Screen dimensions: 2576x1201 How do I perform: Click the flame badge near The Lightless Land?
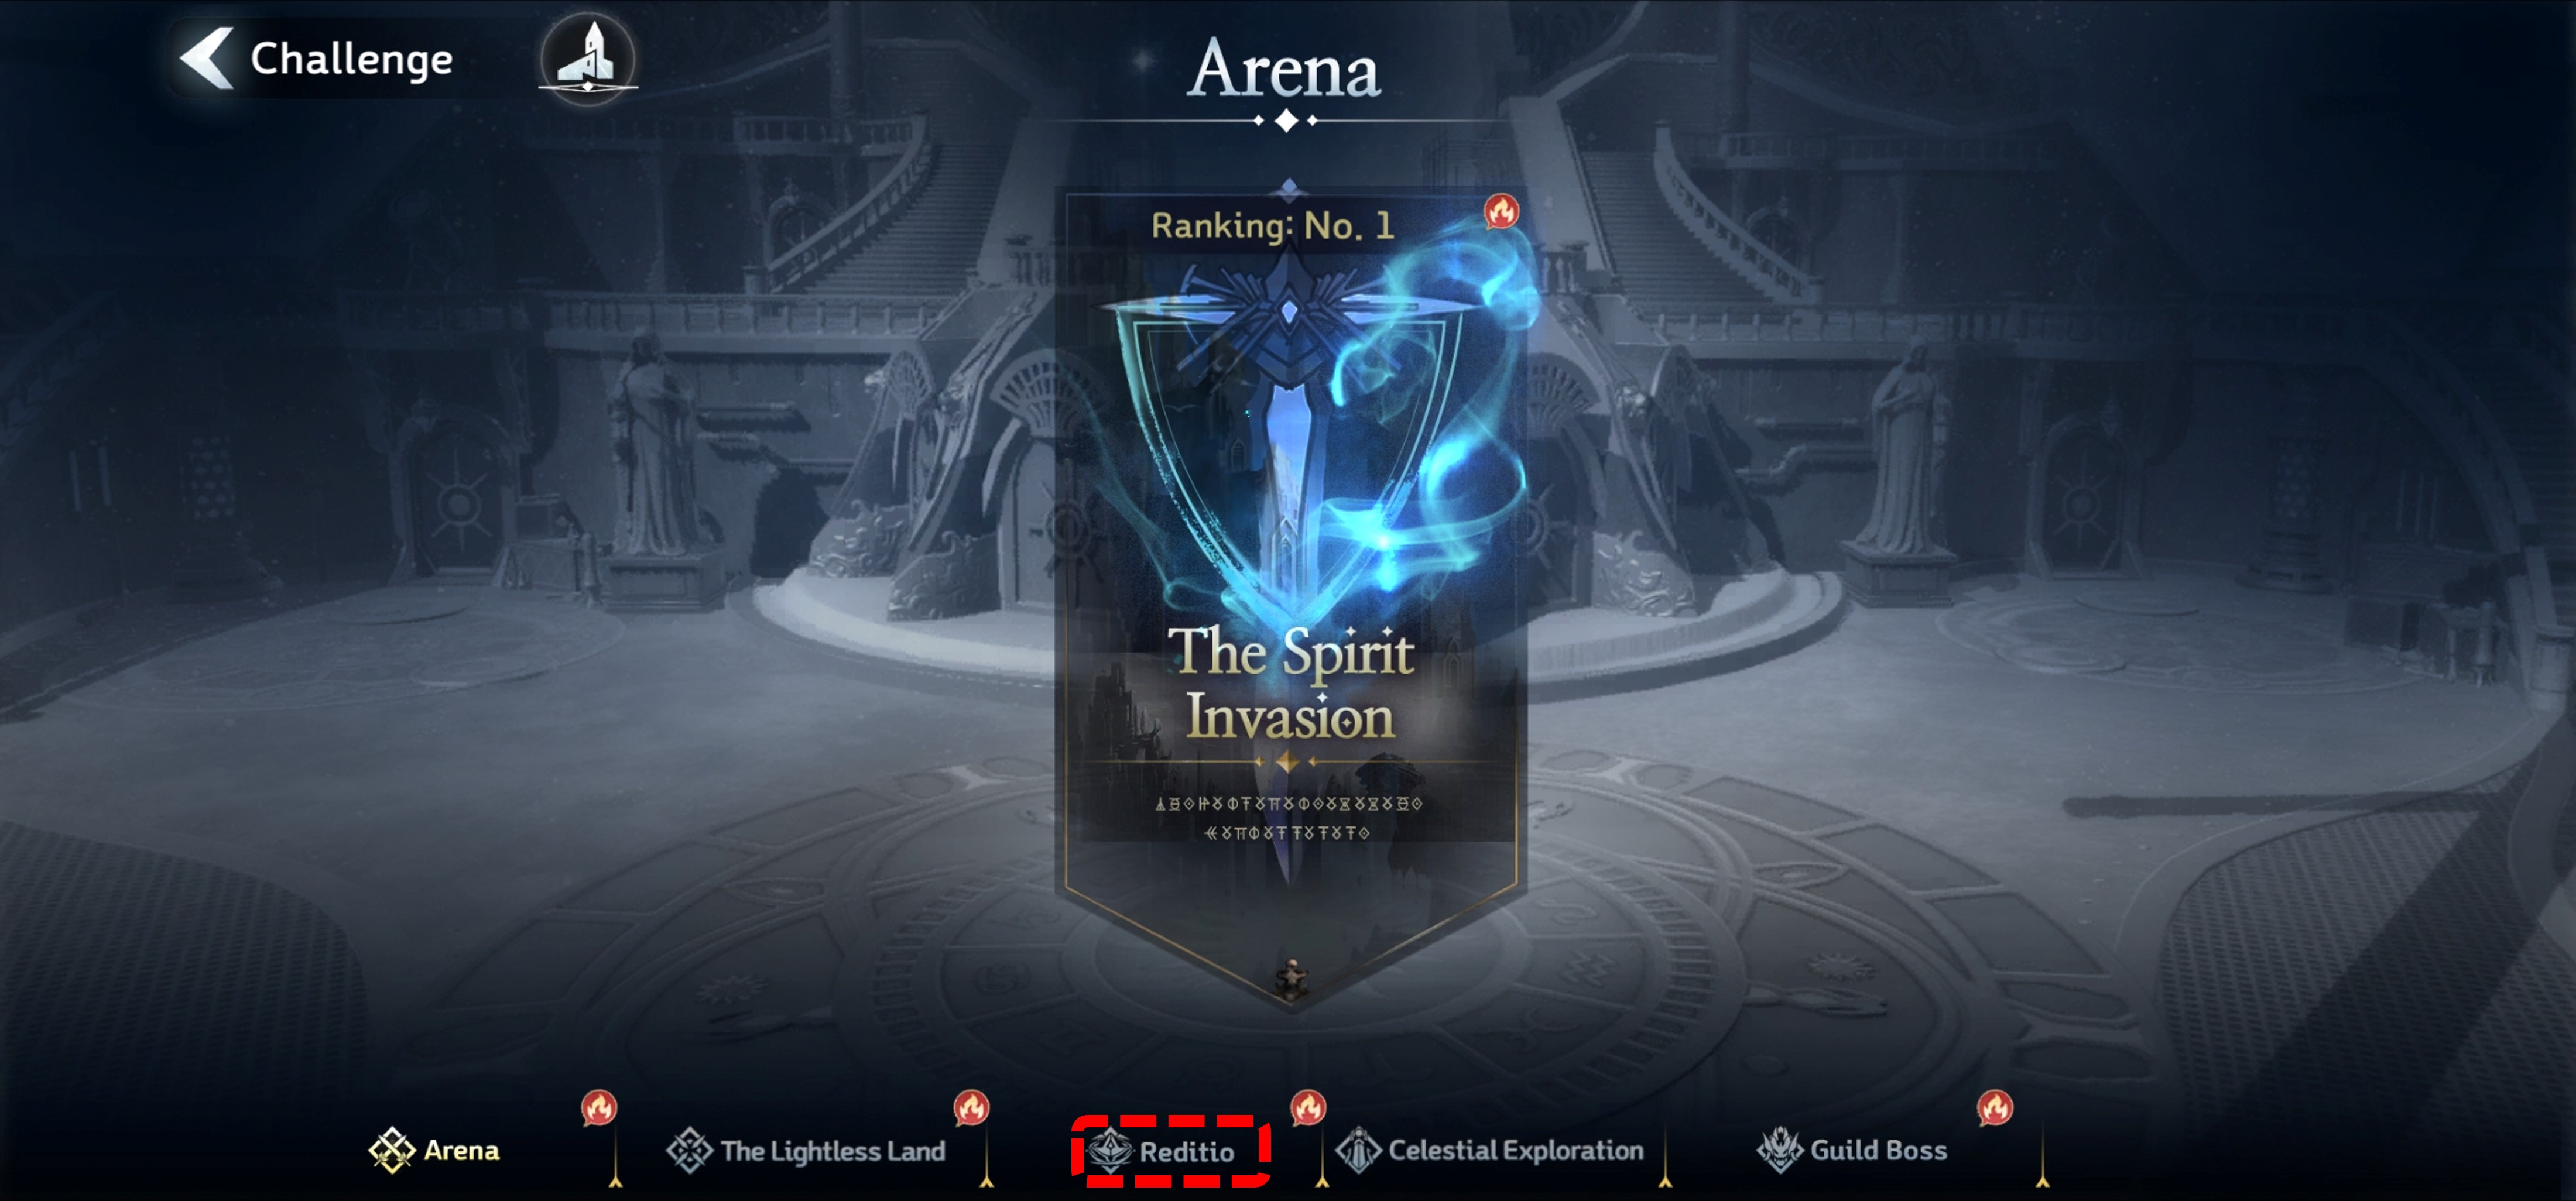click(x=971, y=1107)
